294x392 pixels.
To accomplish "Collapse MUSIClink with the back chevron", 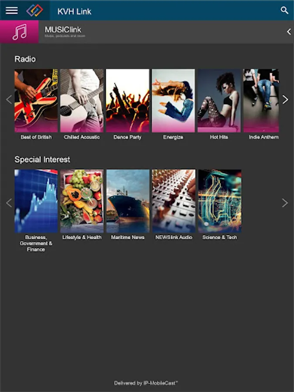I will [x=289, y=32].
